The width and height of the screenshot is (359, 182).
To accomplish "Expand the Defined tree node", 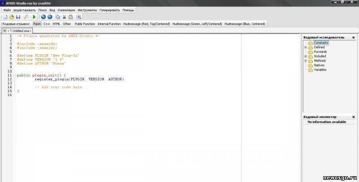I will pyautogui.click(x=306, y=47).
